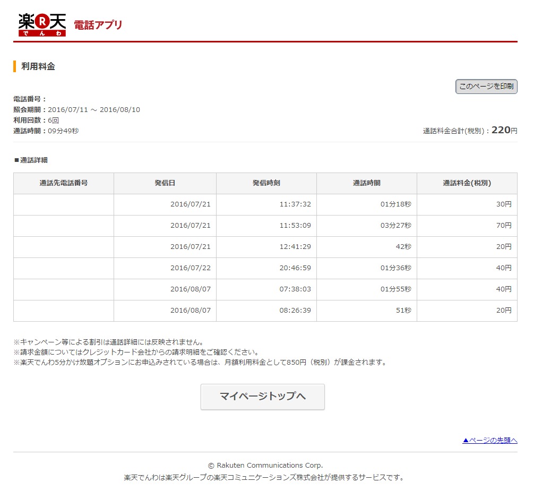This screenshot has width=534, height=499.
Task: Click the 電話アプリ title text
Action: (x=98, y=25)
